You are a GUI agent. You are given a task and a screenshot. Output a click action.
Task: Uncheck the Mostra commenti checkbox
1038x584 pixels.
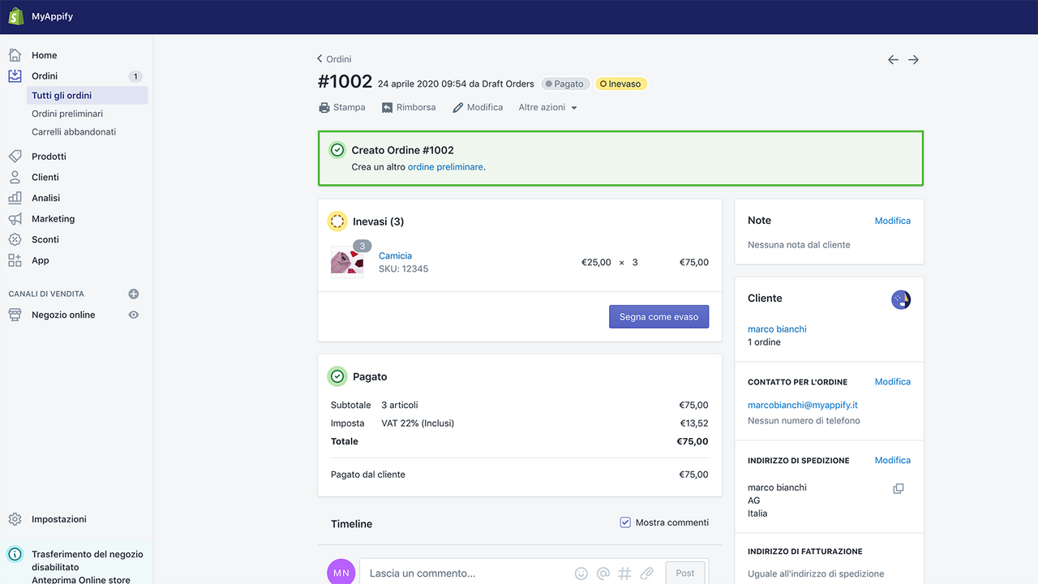(x=624, y=522)
